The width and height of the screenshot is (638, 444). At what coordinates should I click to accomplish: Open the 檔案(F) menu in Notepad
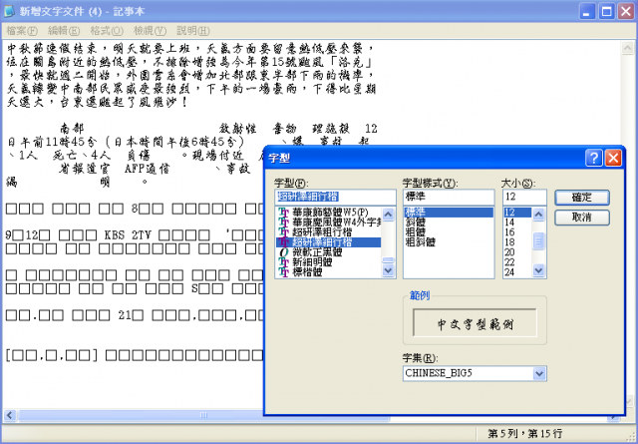coord(22,31)
